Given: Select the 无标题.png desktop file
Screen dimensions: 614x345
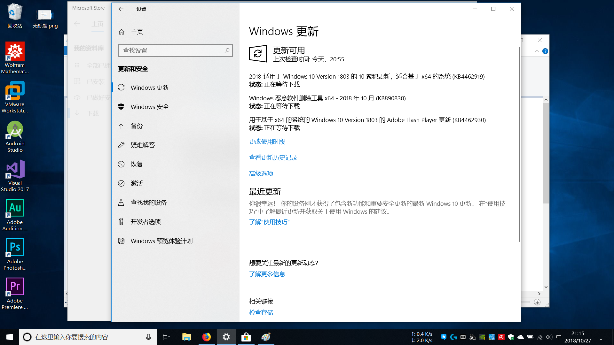Looking at the screenshot, I should (45, 19).
